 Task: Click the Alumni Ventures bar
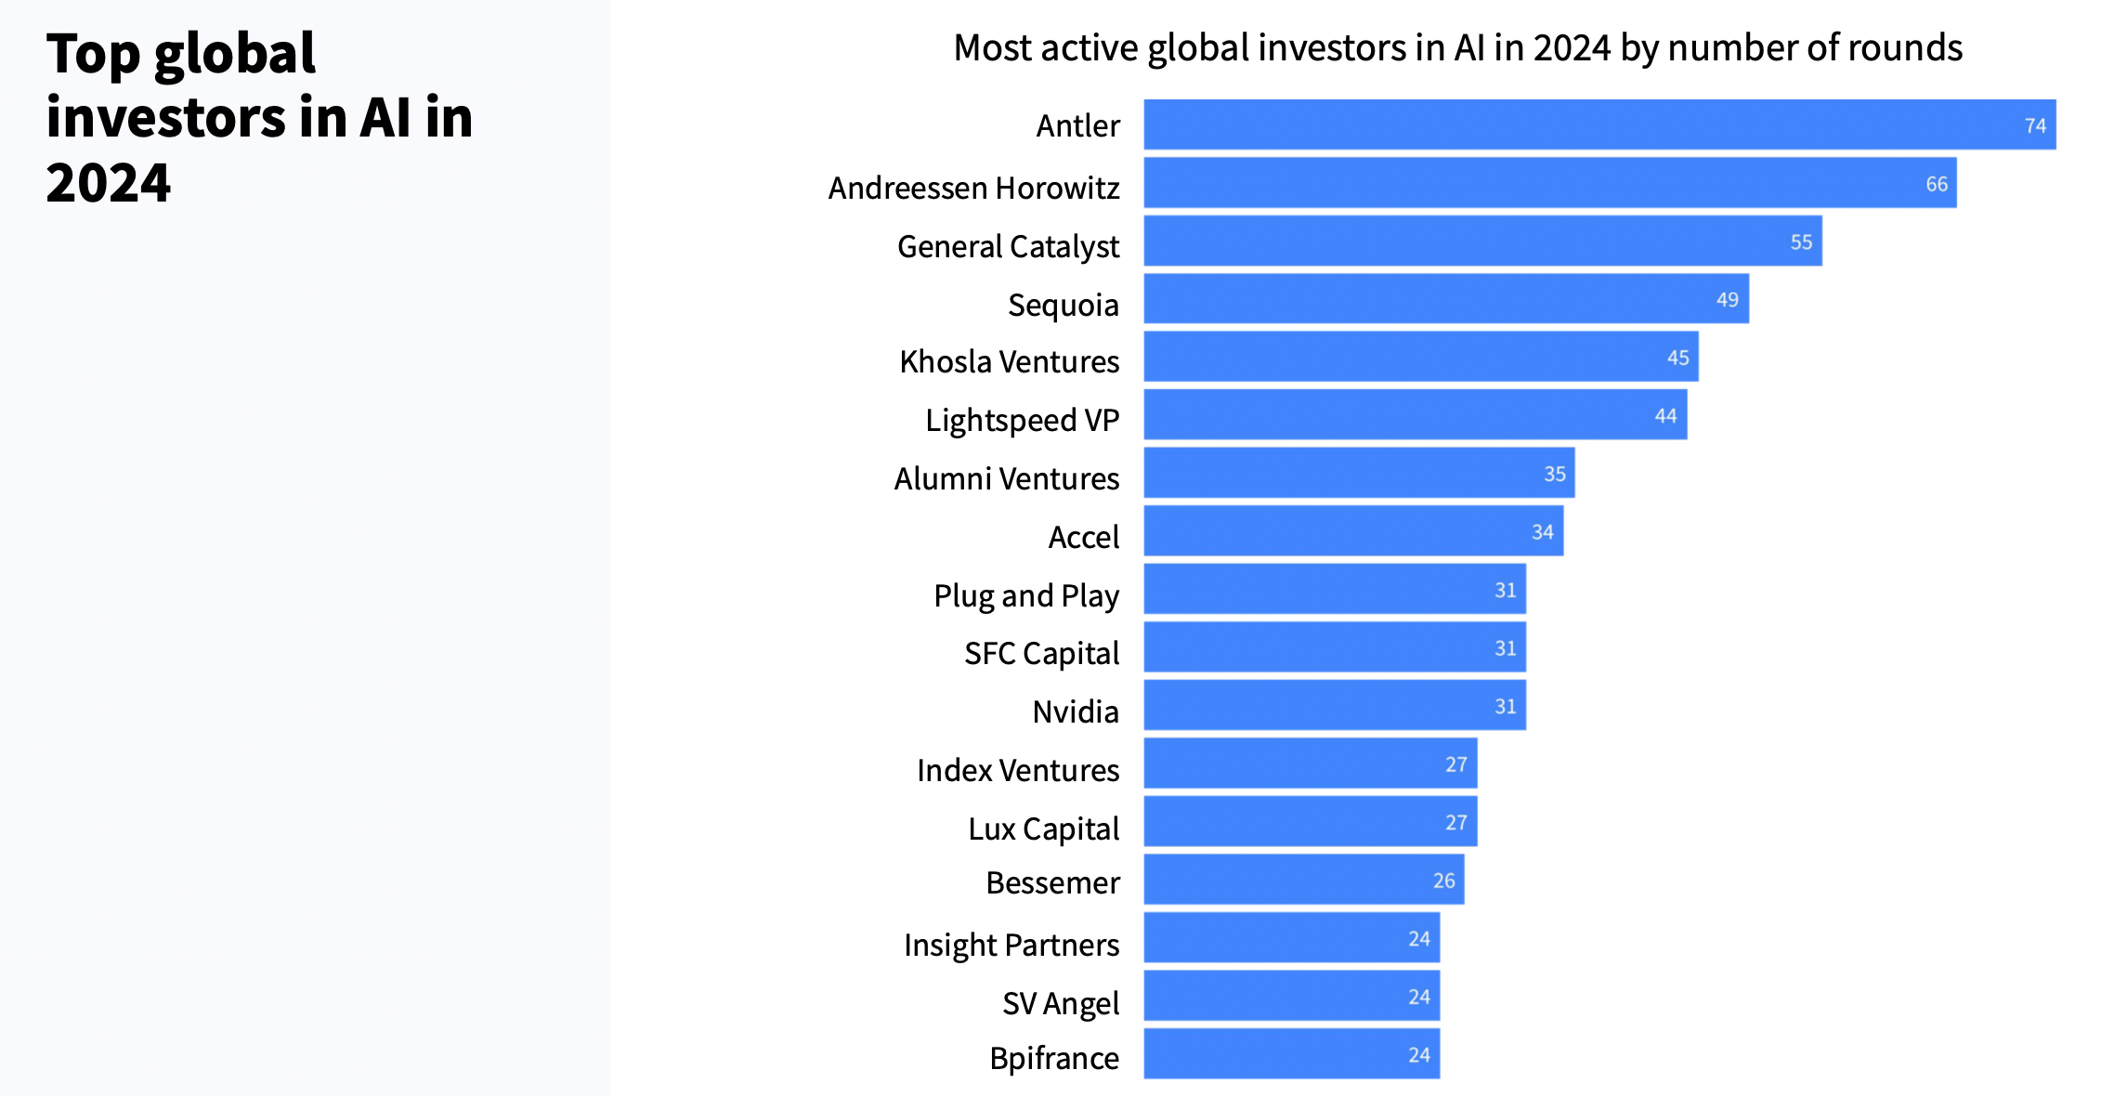pyautogui.click(x=1358, y=473)
